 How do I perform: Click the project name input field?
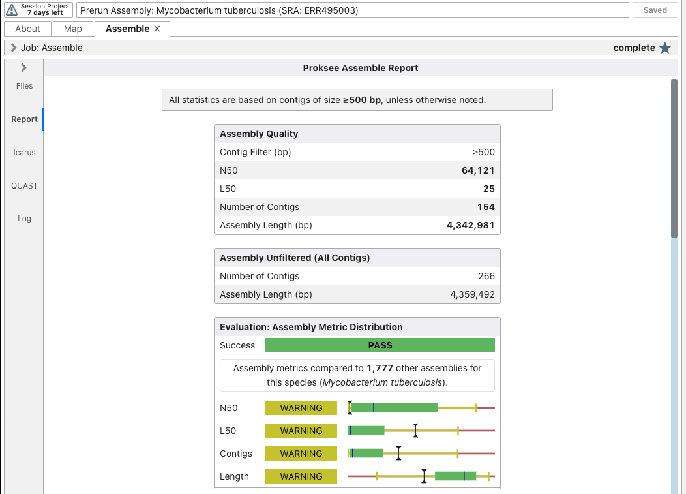pyautogui.click(x=353, y=10)
